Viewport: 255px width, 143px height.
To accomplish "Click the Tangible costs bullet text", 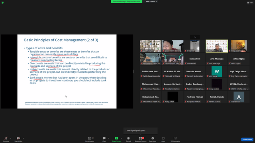I will [x=64, y=53].
